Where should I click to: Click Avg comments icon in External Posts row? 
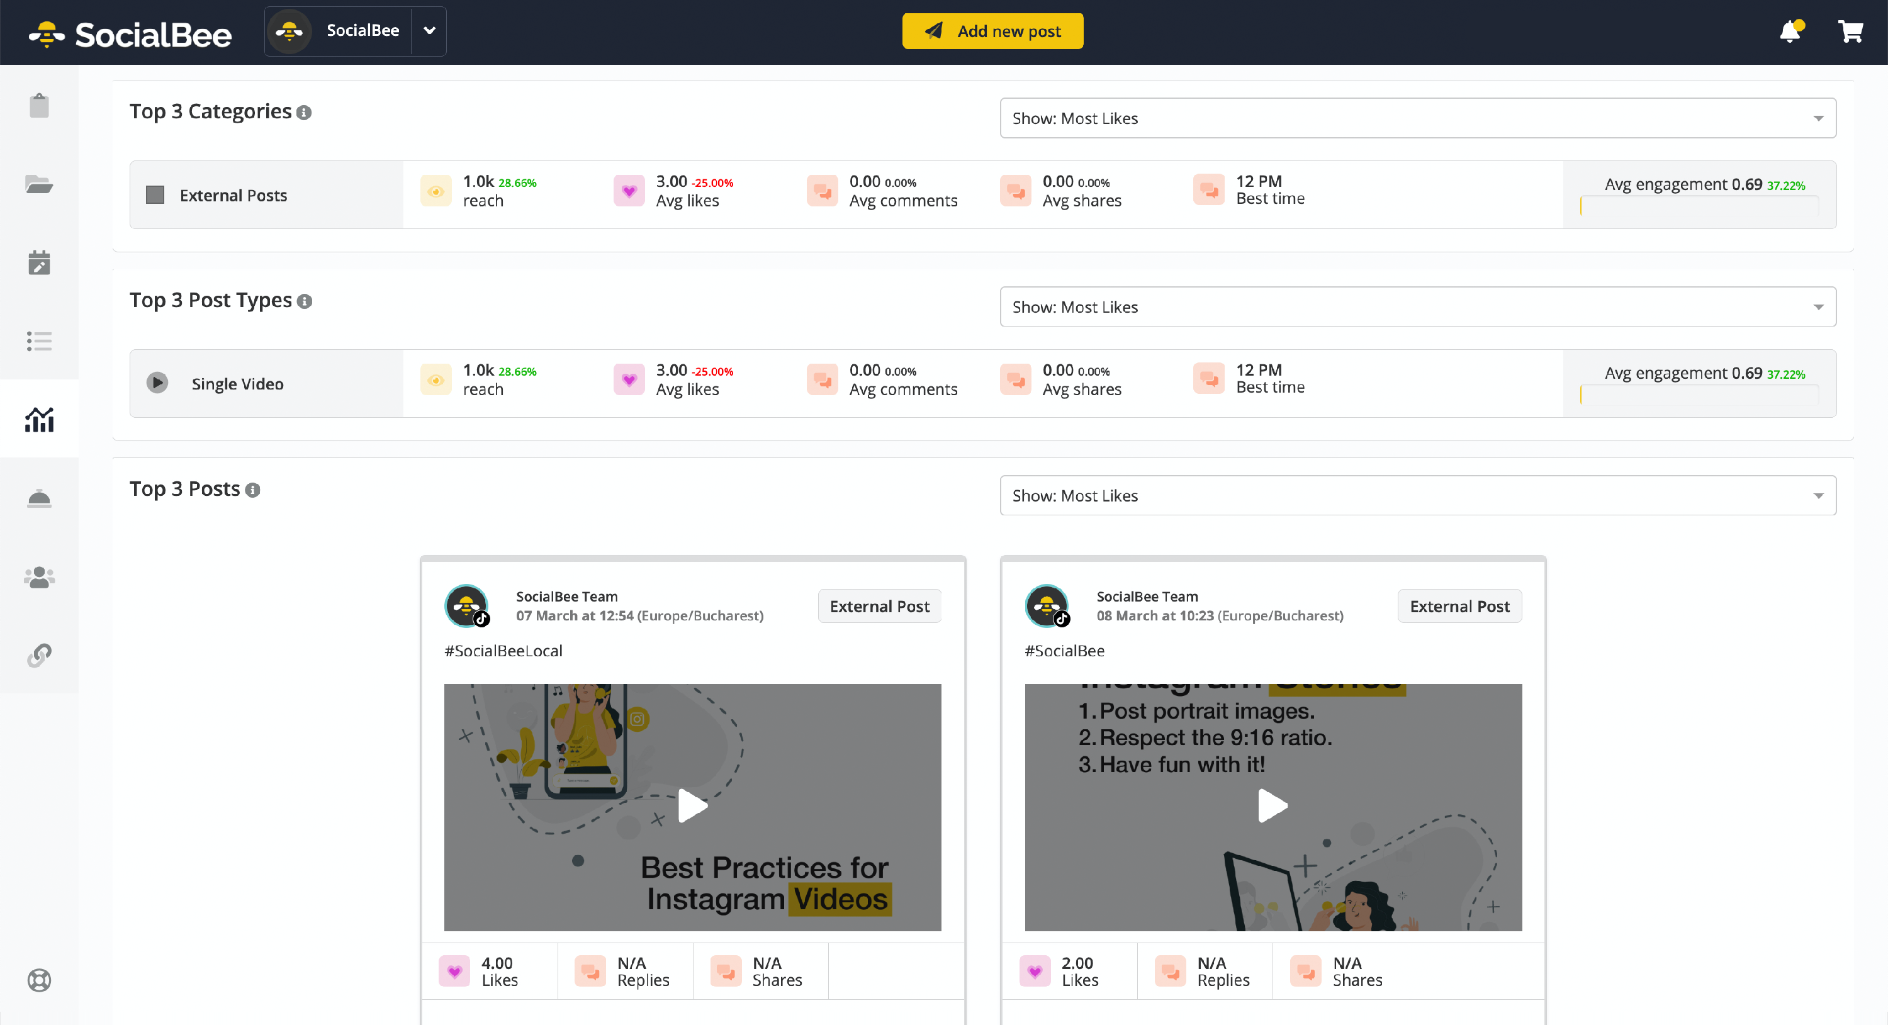(x=823, y=191)
